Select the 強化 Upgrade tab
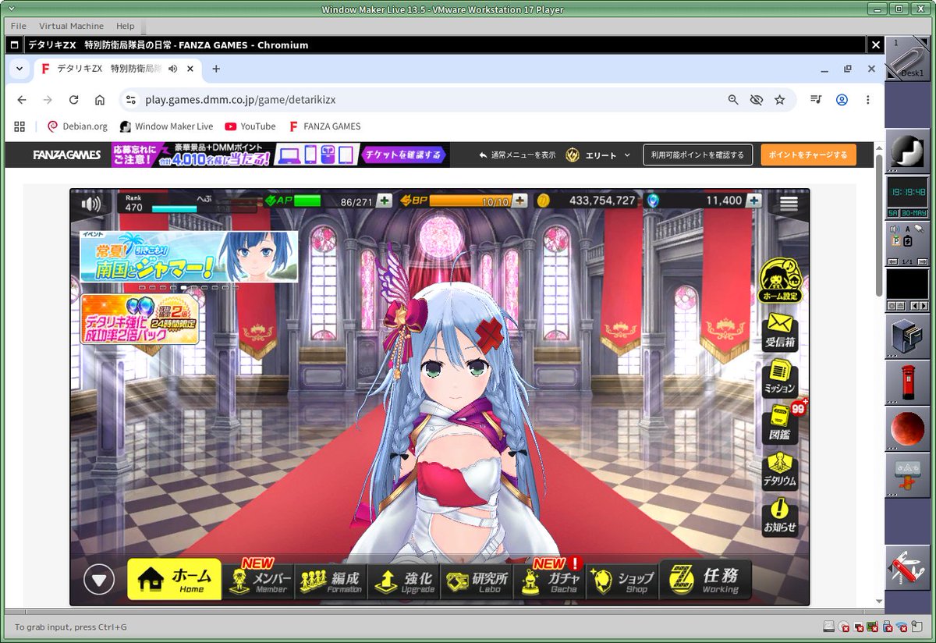This screenshot has width=936, height=643. tap(404, 581)
